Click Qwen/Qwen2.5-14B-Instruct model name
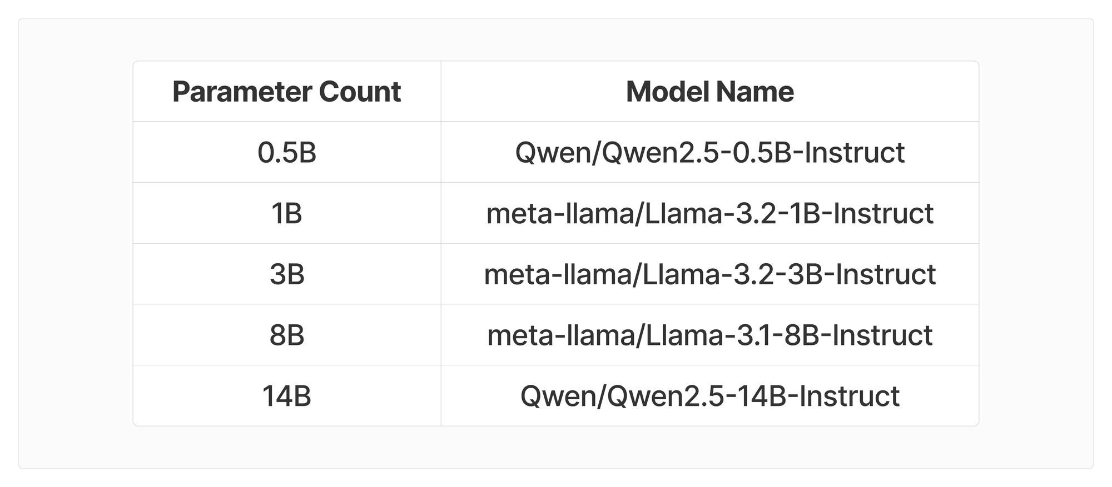 click(x=710, y=396)
